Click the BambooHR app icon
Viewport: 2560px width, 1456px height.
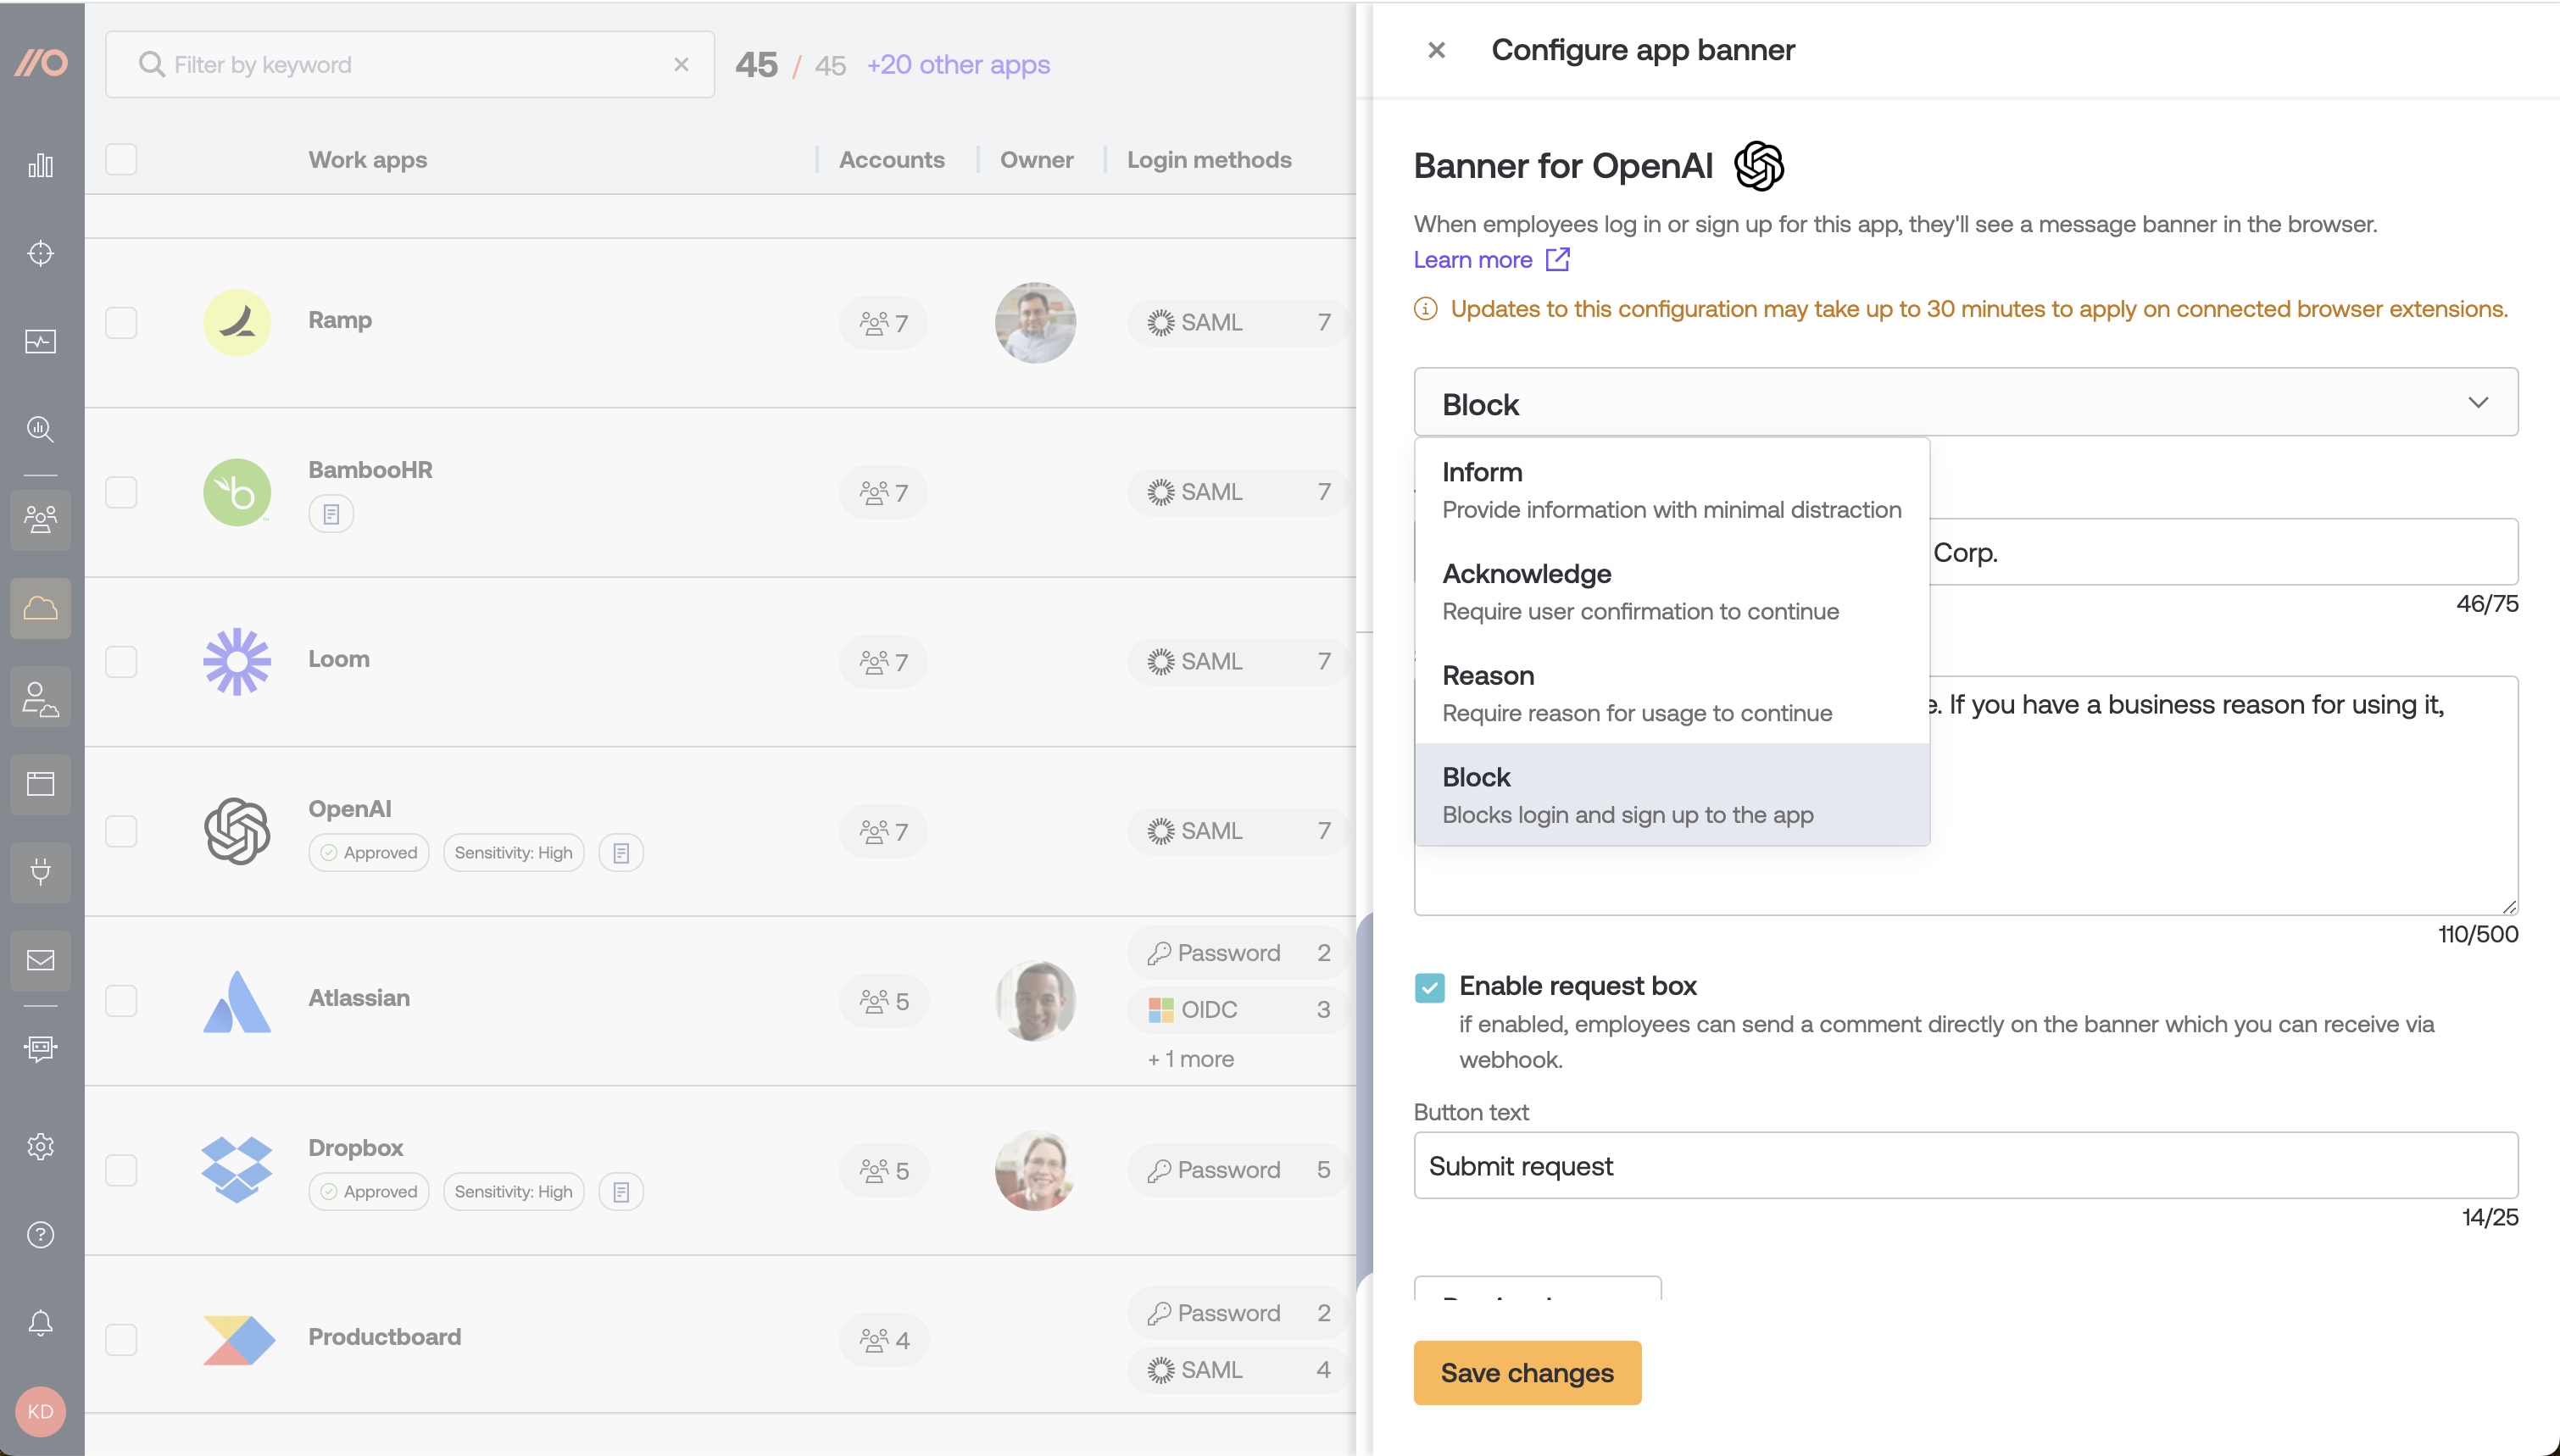pos(236,491)
